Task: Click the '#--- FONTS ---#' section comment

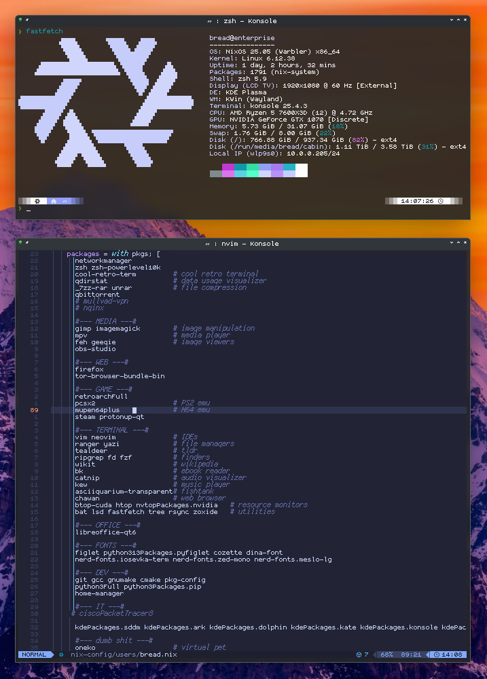Action: [x=106, y=545]
